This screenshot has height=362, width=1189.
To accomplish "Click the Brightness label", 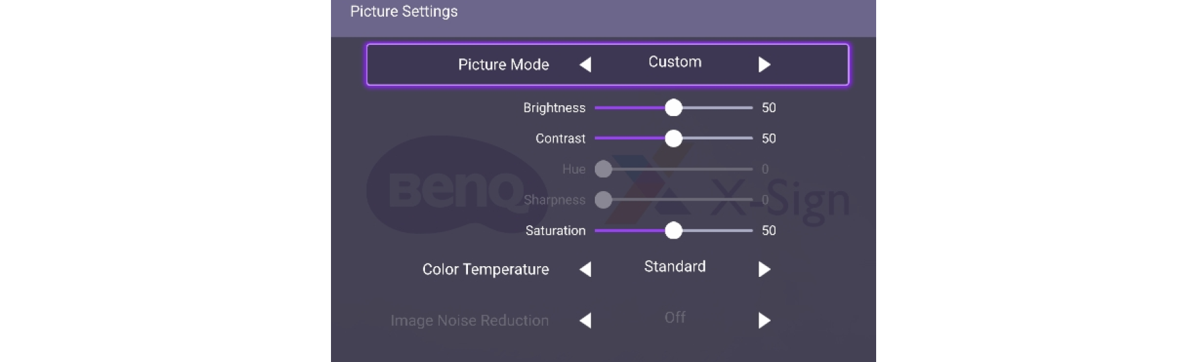I will [554, 108].
